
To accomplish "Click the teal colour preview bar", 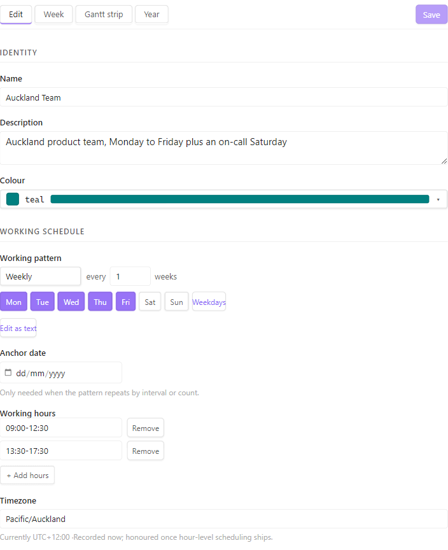I will click(240, 199).
